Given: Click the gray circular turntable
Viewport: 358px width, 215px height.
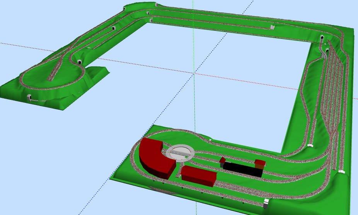Looking at the screenshot, I should 180,151.
